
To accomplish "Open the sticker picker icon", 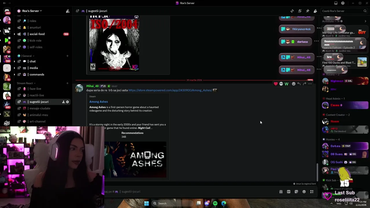I will 296,192.
